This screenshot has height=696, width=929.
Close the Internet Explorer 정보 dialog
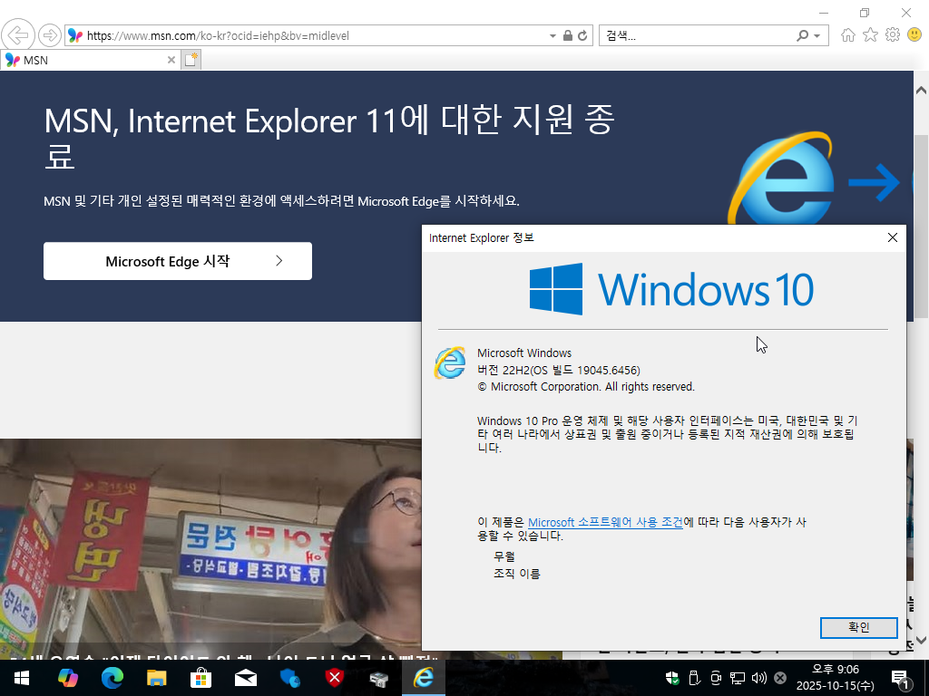893,237
